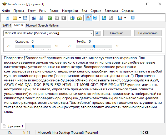Image resolution: width=166 pixels, height=135 pixels.
Task: Switch to the SAPI 4 tab
Action: (x=7, y=25)
